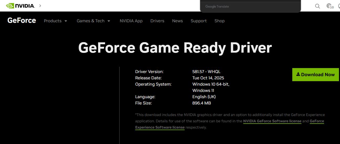Open the Products dropdown menu
Image resolution: width=340 pixels, height=144 pixels.
(56, 21)
